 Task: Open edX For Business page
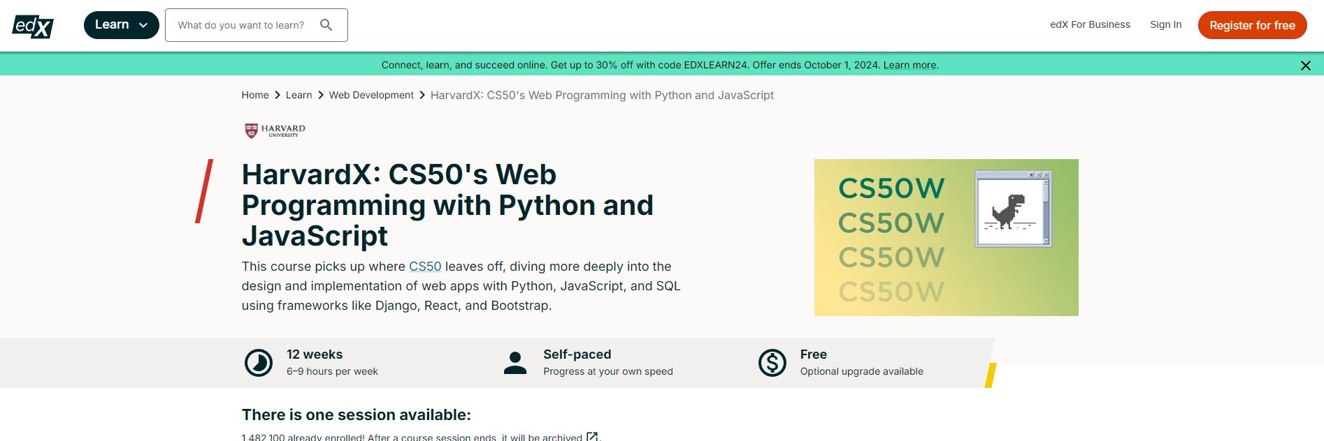[x=1090, y=24]
